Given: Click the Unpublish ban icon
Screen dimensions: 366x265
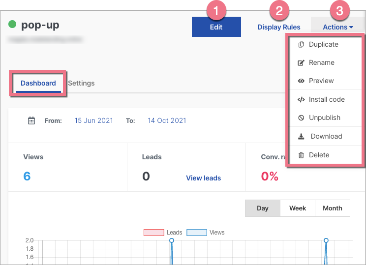Looking at the screenshot, I should pyautogui.click(x=301, y=118).
